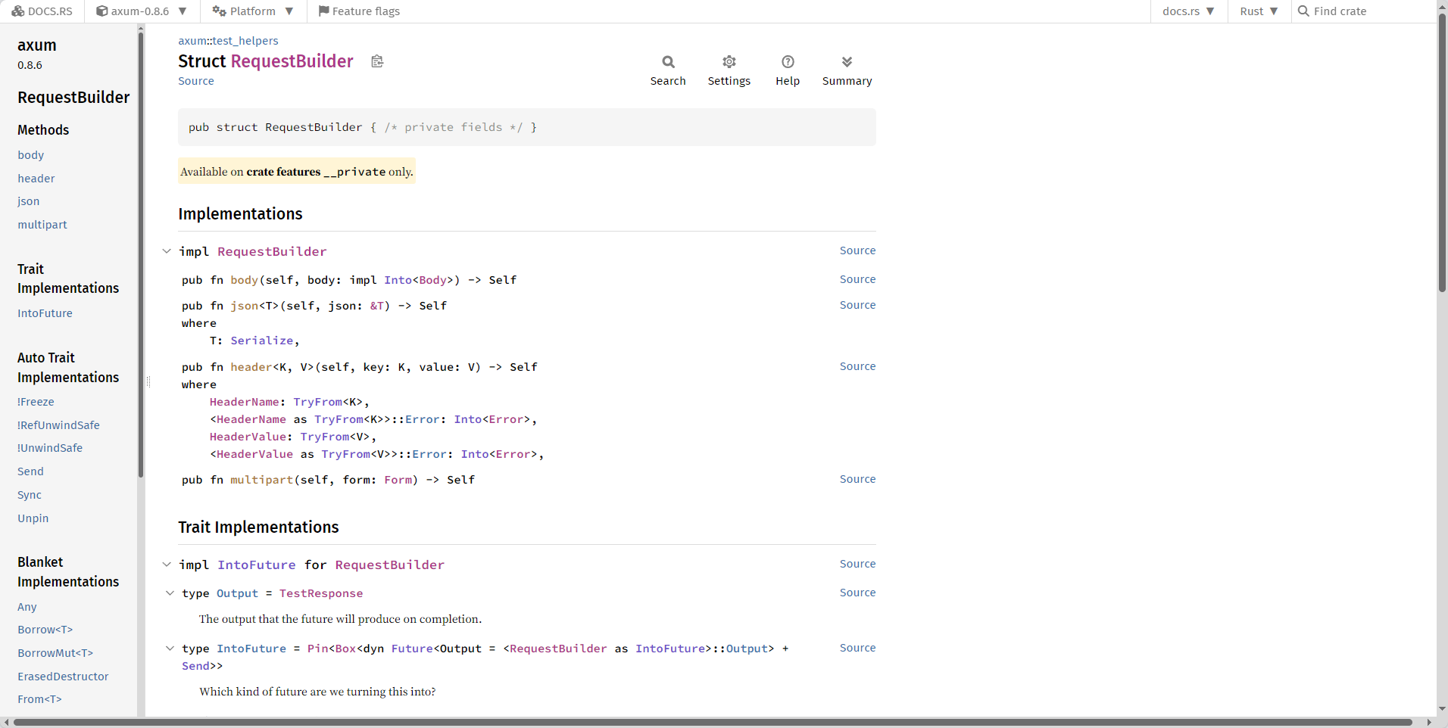1448x728 pixels.
Task: Select Borrow<T> in sidebar
Action: coord(45,630)
